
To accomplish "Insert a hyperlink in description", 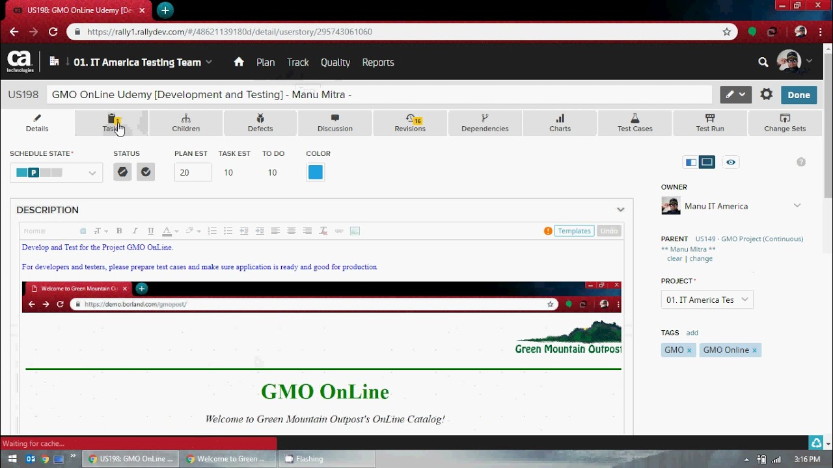I will [x=339, y=231].
